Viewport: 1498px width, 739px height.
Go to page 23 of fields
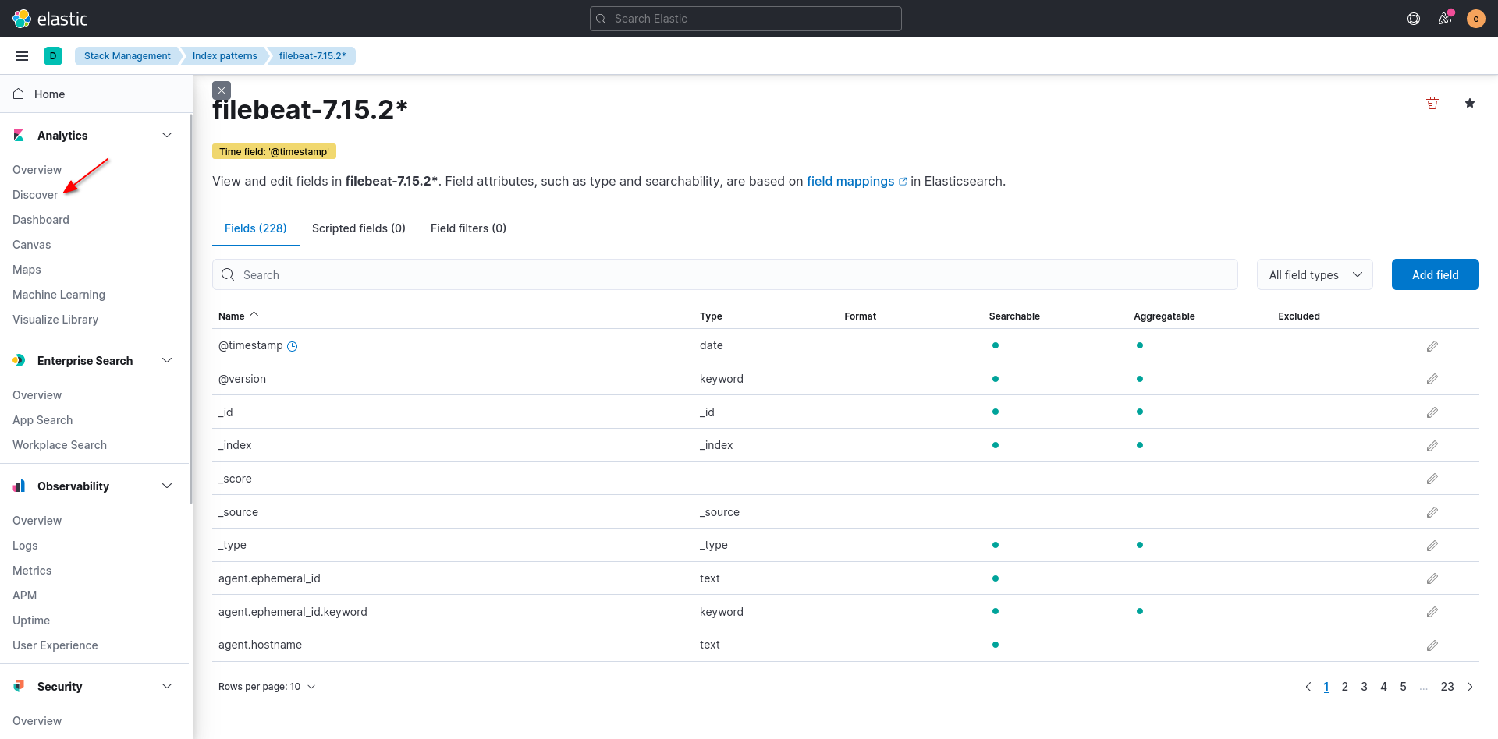pyautogui.click(x=1447, y=687)
